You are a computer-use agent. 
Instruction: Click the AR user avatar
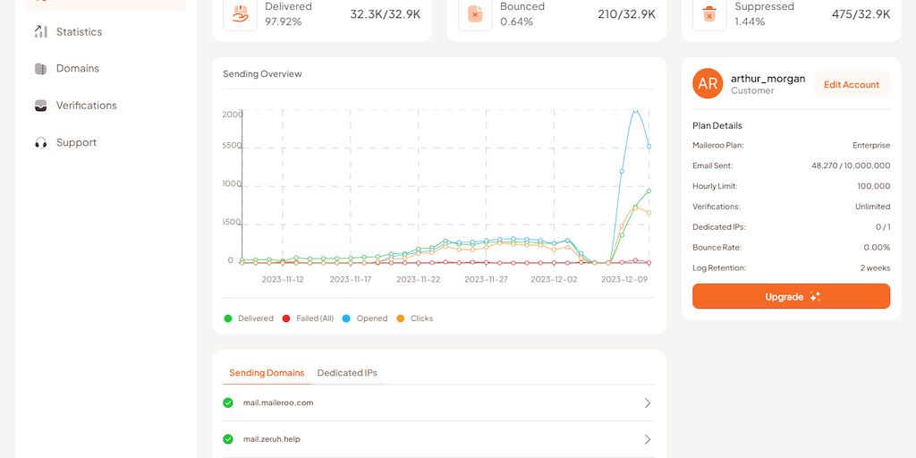point(708,84)
